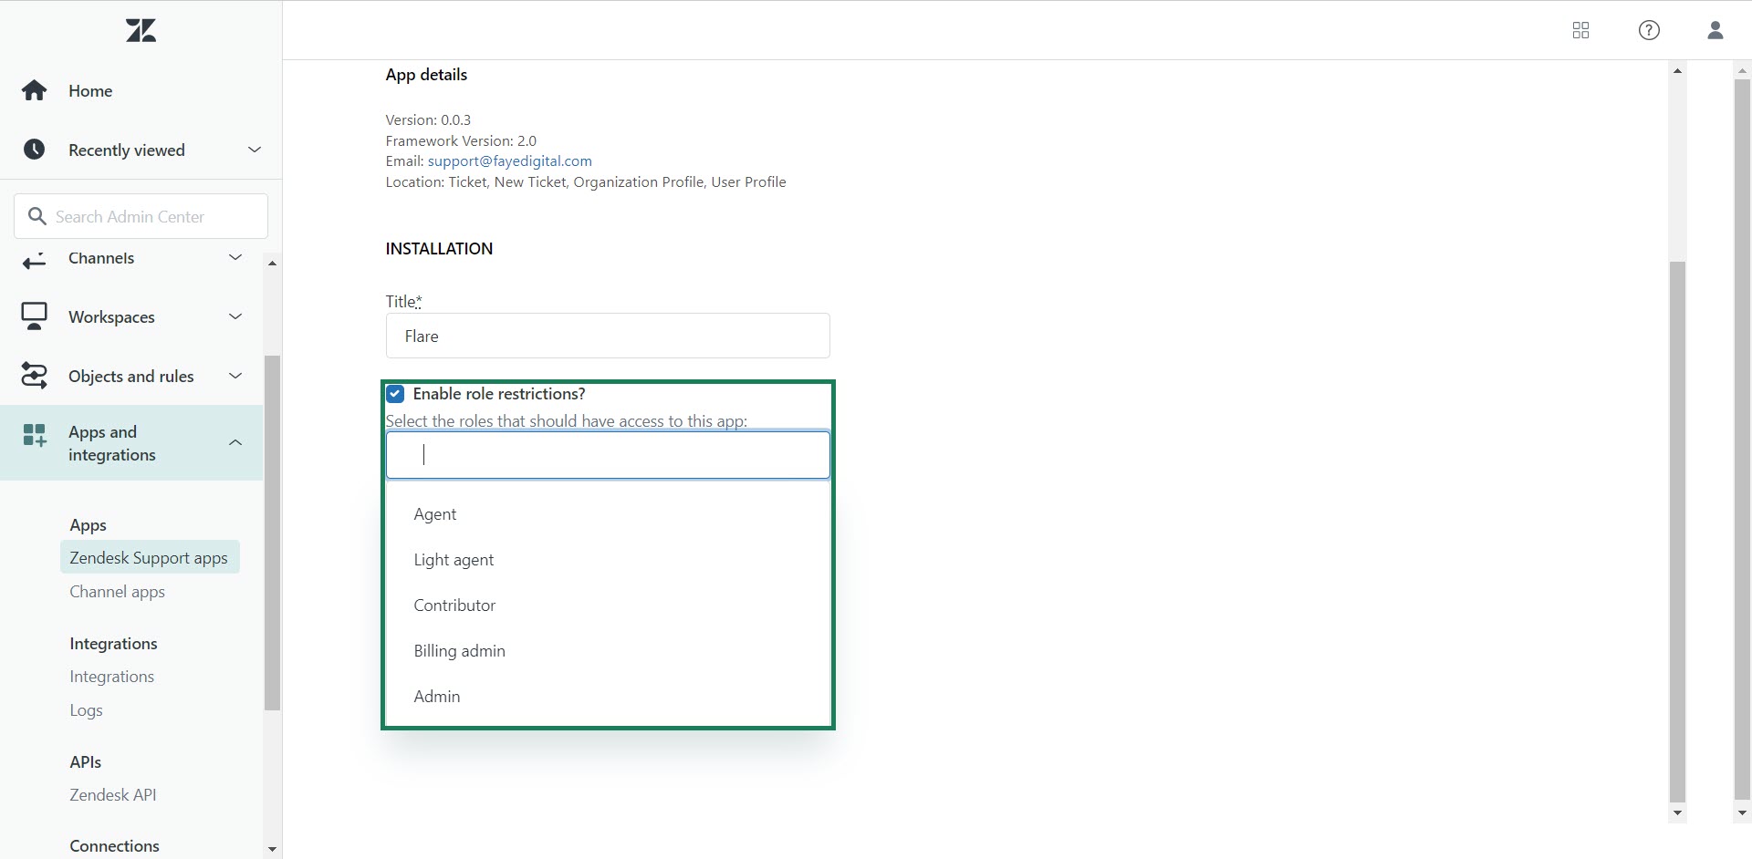Select Light agent role option
This screenshot has width=1752, height=859.
click(x=454, y=560)
